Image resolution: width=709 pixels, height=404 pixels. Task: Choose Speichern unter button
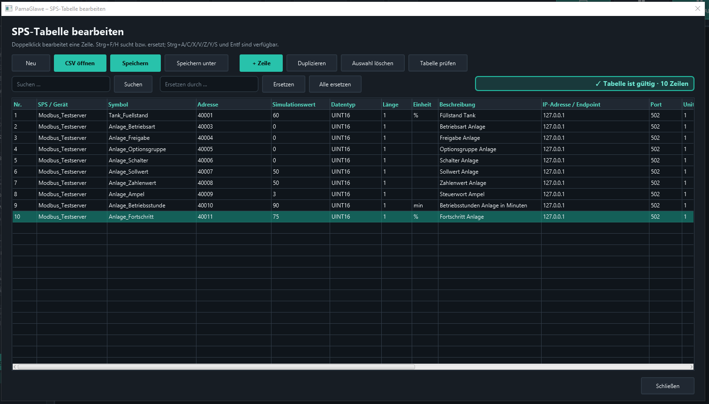(x=196, y=63)
